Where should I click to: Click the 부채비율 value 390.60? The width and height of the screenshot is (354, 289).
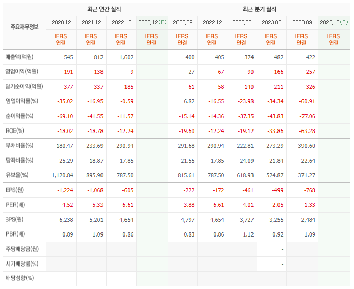coord(307,146)
